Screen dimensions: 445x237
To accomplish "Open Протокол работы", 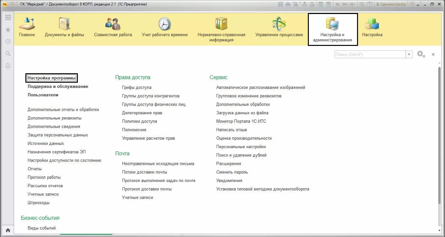I will click(44, 177).
